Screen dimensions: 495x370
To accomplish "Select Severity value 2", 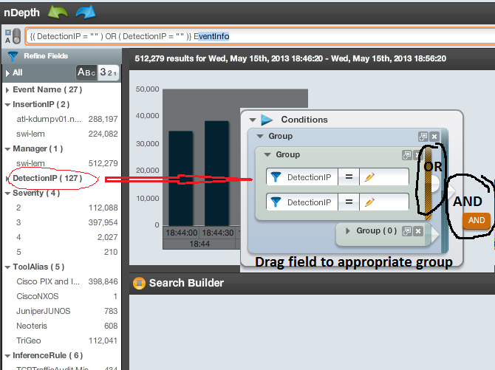I will tap(67, 208).
